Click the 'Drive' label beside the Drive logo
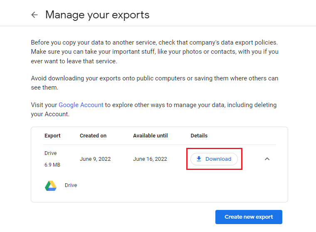This screenshot has height=232, width=316. point(71,185)
